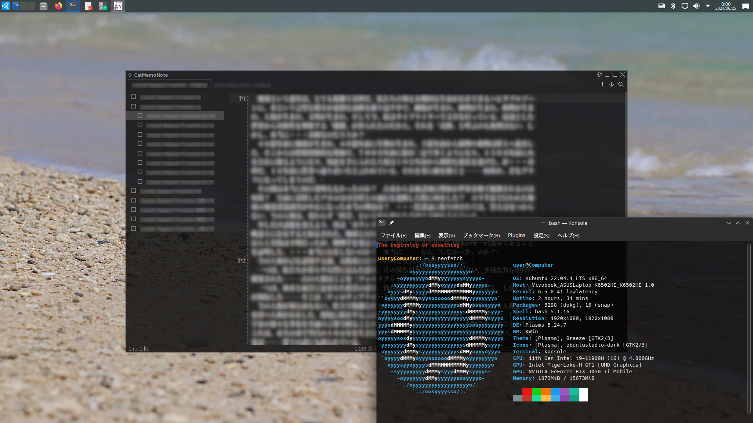Screen dimensions: 753x423
Task: Open the file manager from the taskbar
Action: (x=44, y=6)
